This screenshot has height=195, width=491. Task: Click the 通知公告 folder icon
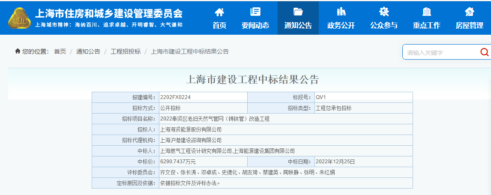coord(298,12)
